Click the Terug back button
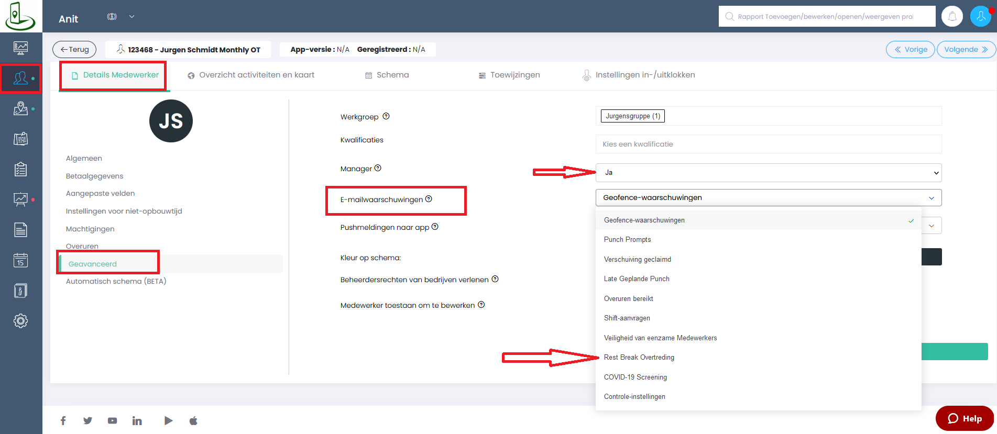 (x=74, y=50)
